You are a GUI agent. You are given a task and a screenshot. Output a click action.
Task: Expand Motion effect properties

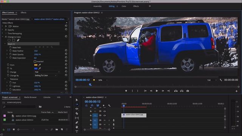point(3,26)
